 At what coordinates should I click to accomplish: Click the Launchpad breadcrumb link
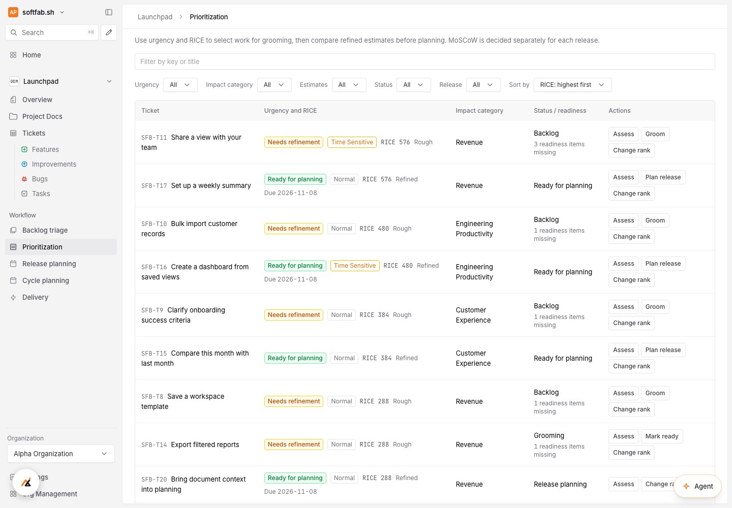(155, 17)
